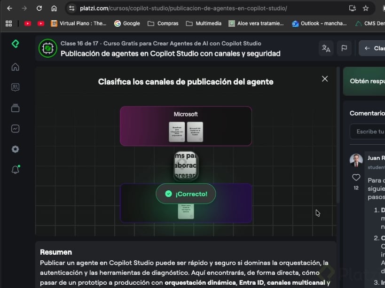
Task: Open the CMS bookmark
Action: pos(370,23)
